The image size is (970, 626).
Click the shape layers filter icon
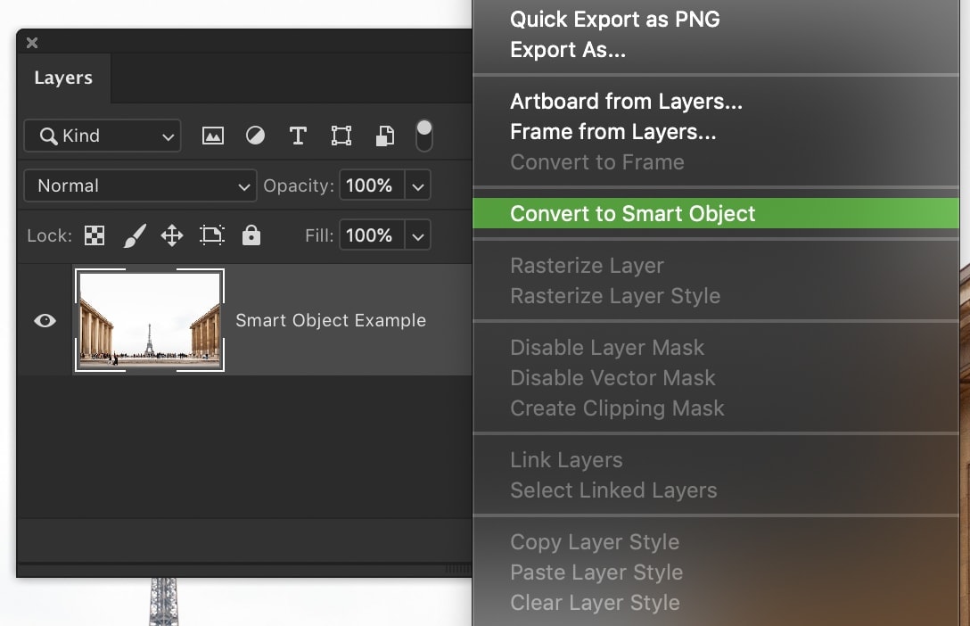point(341,136)
